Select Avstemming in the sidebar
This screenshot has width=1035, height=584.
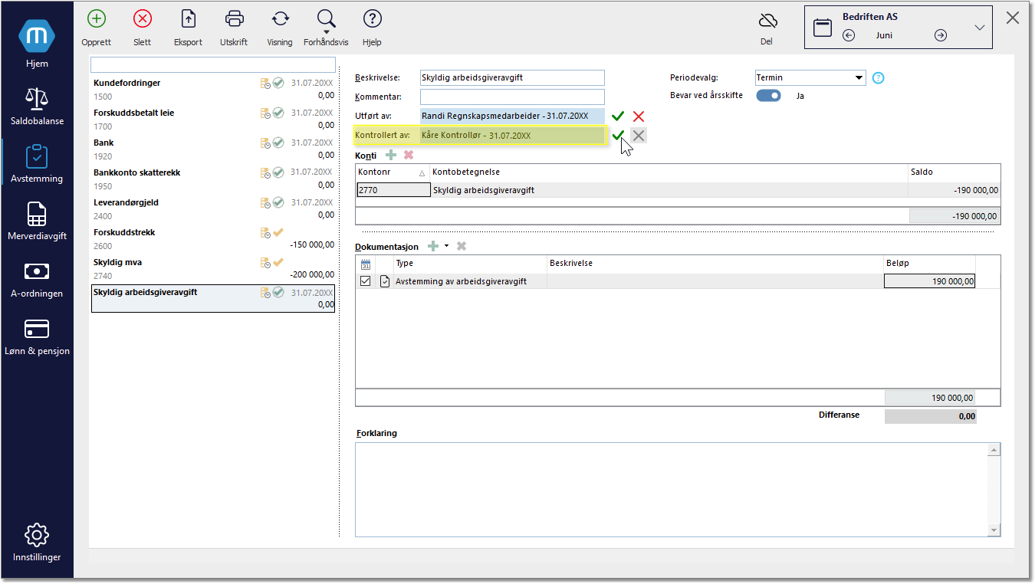click(37, 163)
